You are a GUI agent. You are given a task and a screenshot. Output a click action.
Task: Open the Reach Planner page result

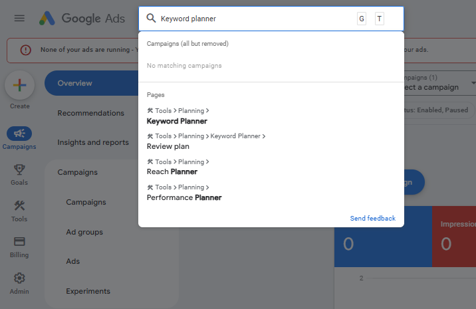pos(172,171)
